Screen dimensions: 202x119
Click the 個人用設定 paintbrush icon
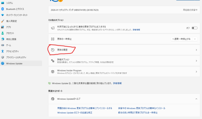click(3, 21)
